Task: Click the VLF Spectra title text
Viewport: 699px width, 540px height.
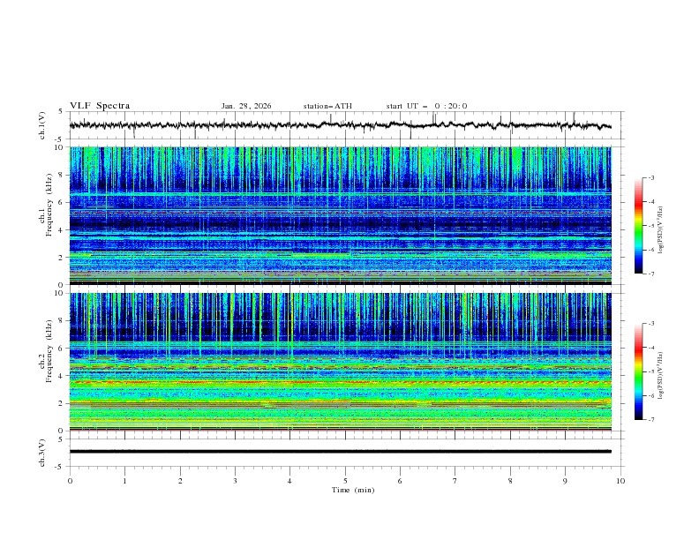Action: (x=100, y=106)
